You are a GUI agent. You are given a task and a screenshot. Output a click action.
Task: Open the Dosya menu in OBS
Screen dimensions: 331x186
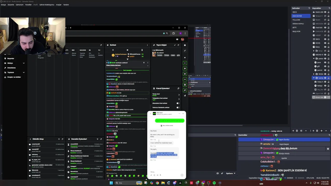(3, 5)
